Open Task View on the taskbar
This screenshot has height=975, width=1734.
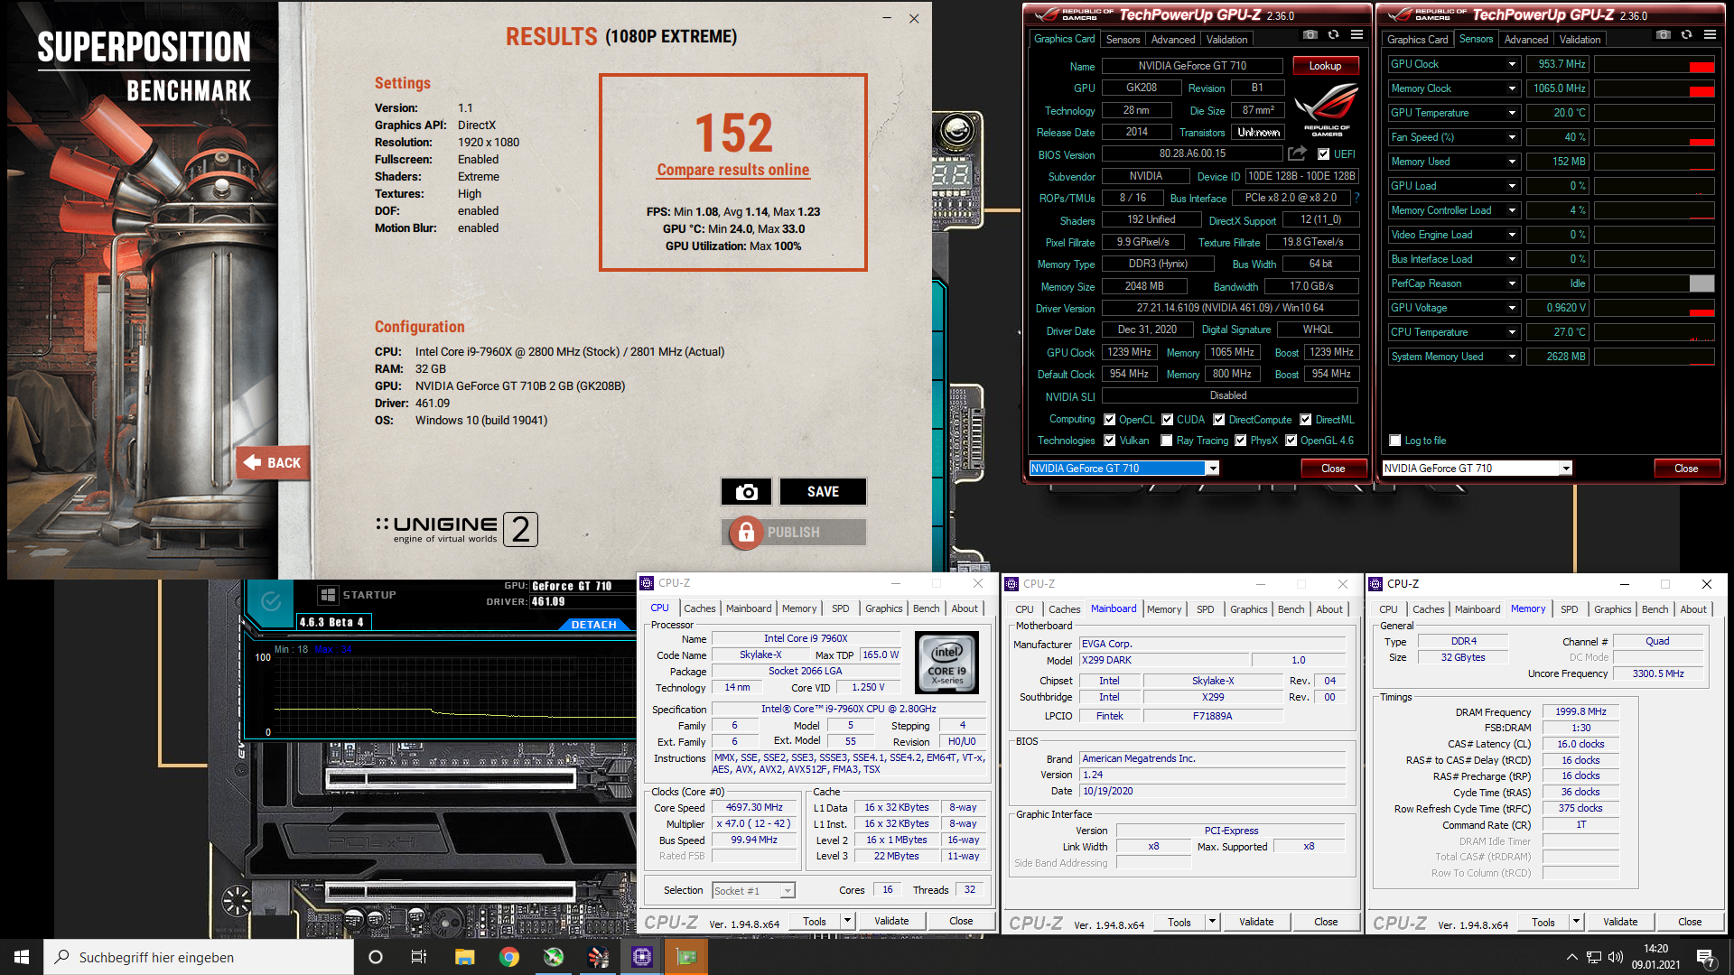(419, 957)
